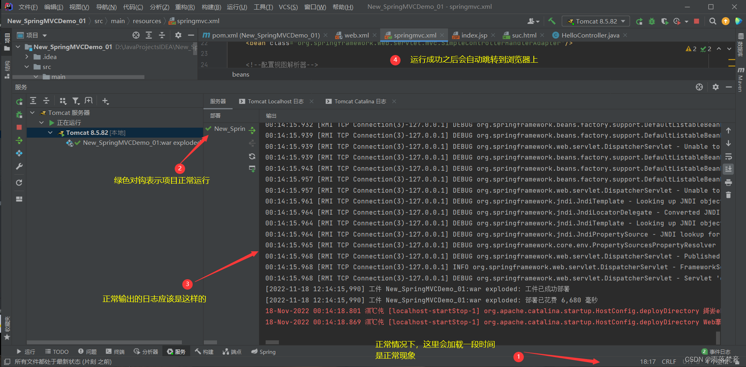This screenshot has width=746, height=367.
Task: Rerun the Tomcat server in the Services panel
Action: 19,102
